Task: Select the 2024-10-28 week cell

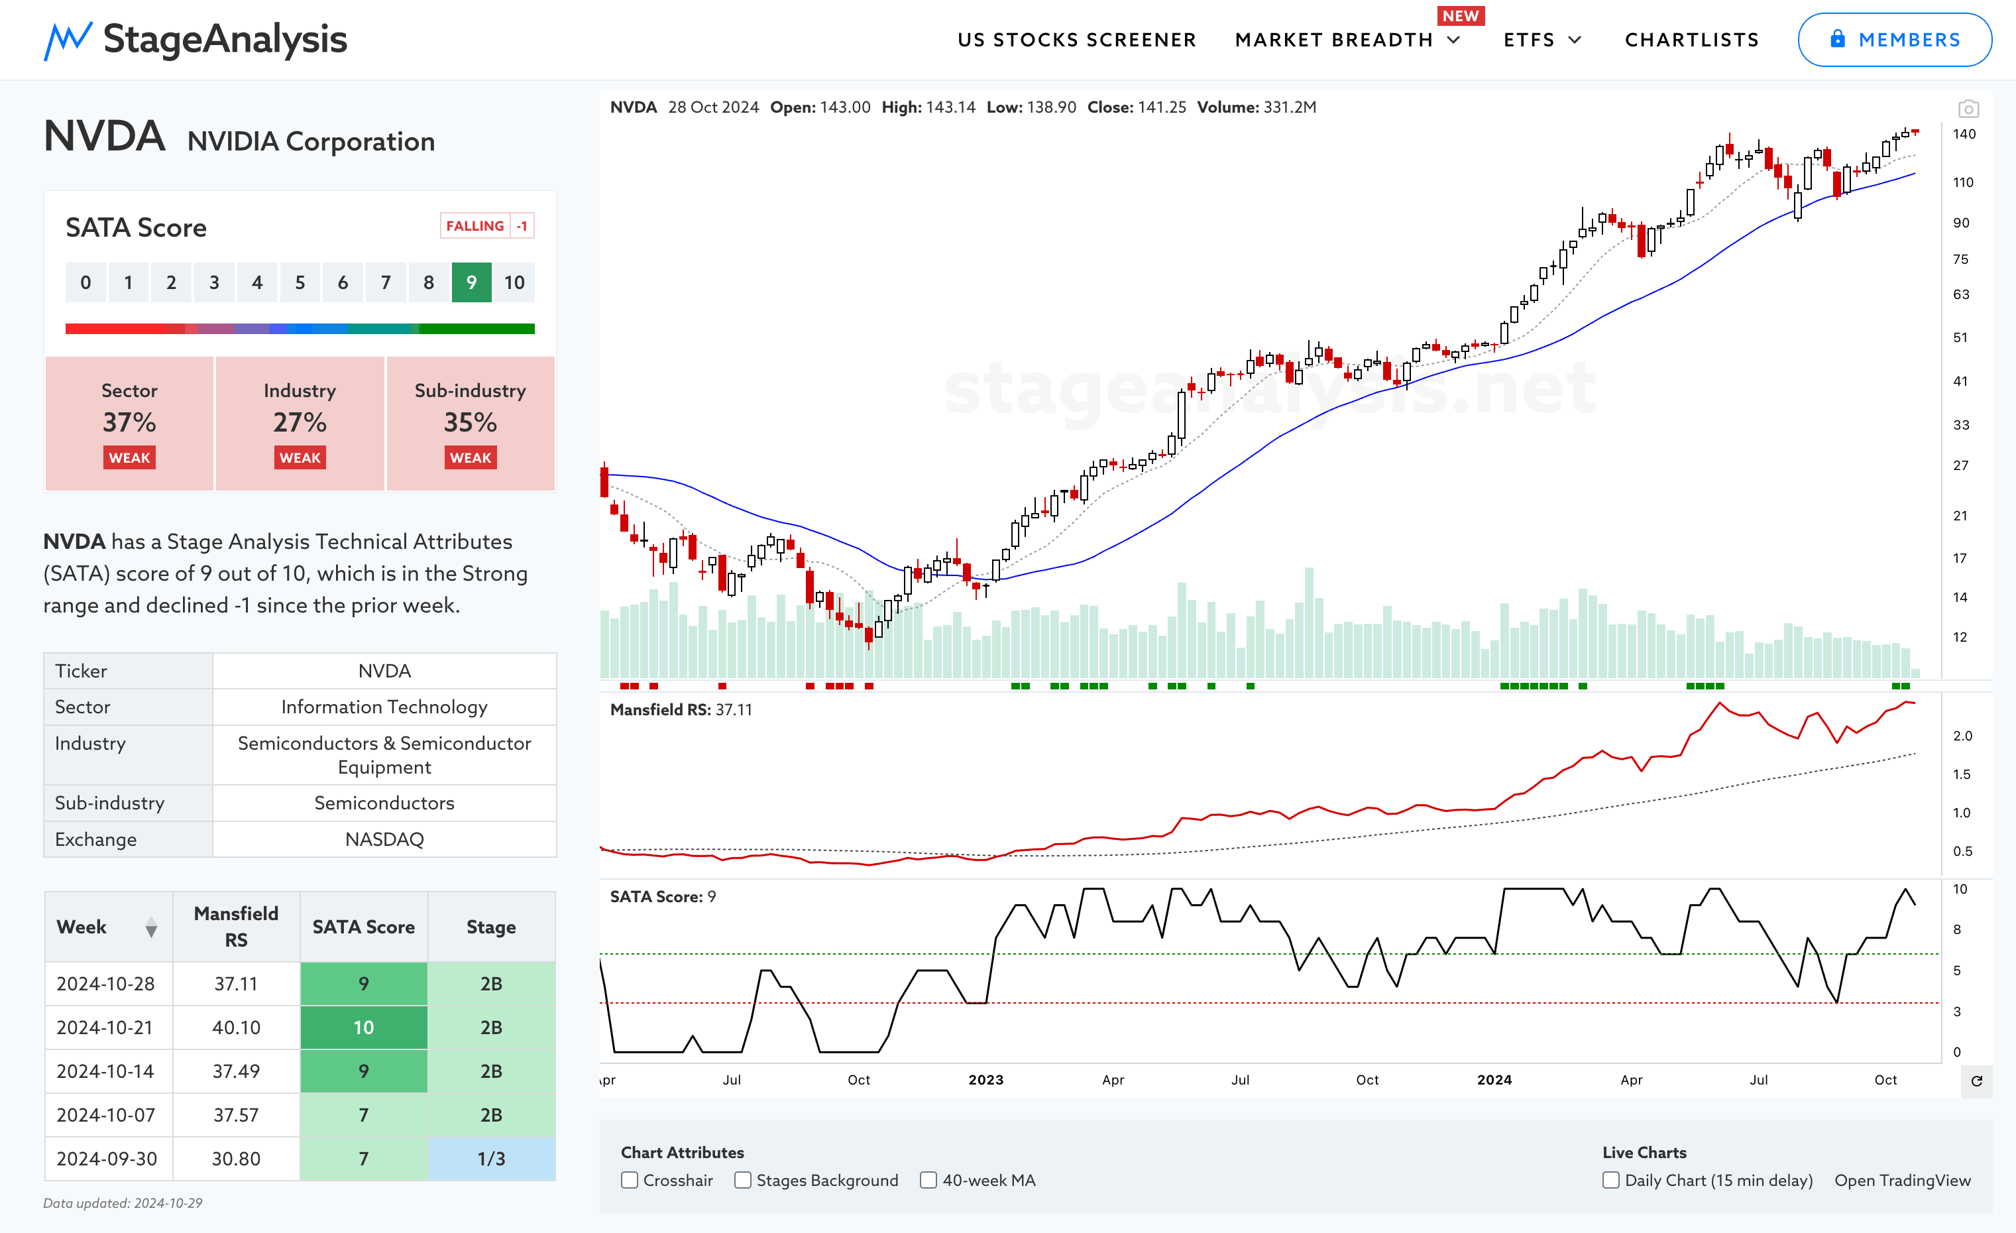Action: [x=108, y=984]
